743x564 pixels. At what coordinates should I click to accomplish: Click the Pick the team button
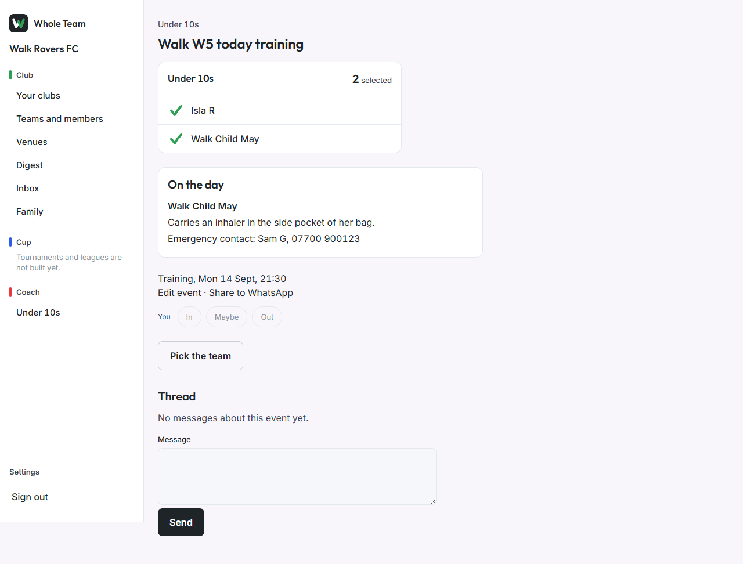tap(200, 356)
